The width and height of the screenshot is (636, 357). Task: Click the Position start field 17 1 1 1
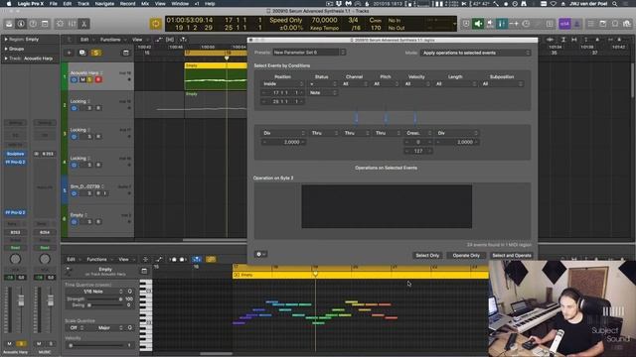tap(282, 92)
